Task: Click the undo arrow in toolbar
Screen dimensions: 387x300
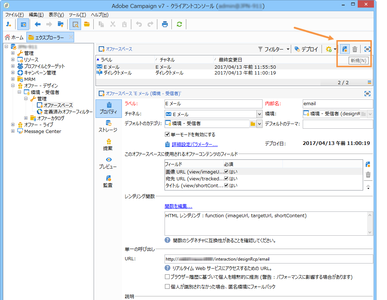Action: click(x=139, y=24)
